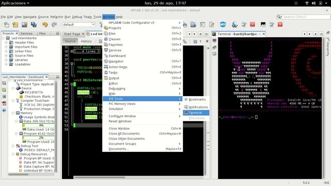This screenshot has width=331, height=186.
Task: Expand Simulator submenu
Action: pyautogui.click(x=143, y=109)
